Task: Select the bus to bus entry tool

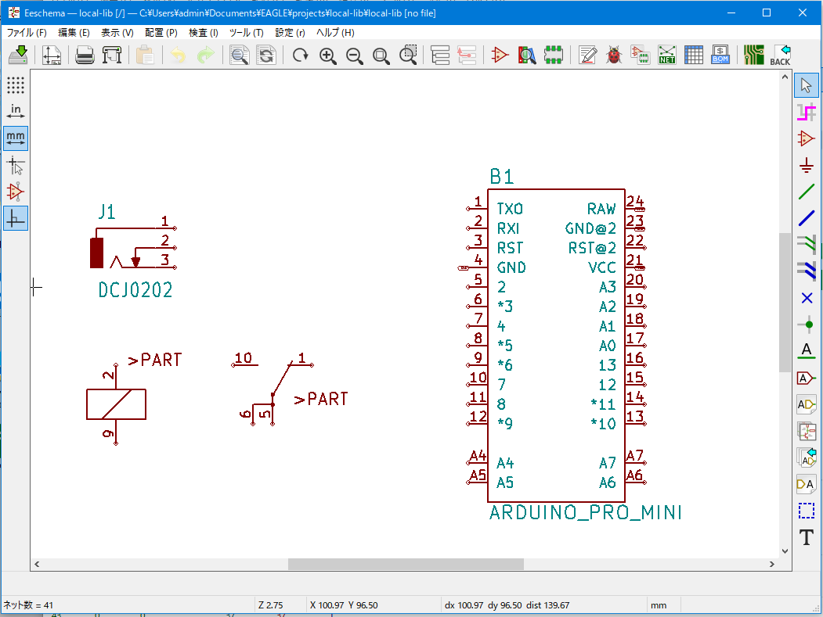Action: (807, 271)
